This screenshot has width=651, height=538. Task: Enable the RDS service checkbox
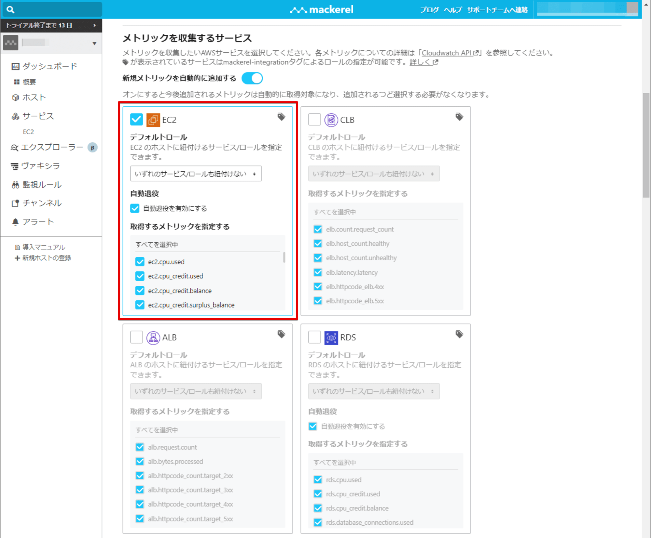(314, 337)
